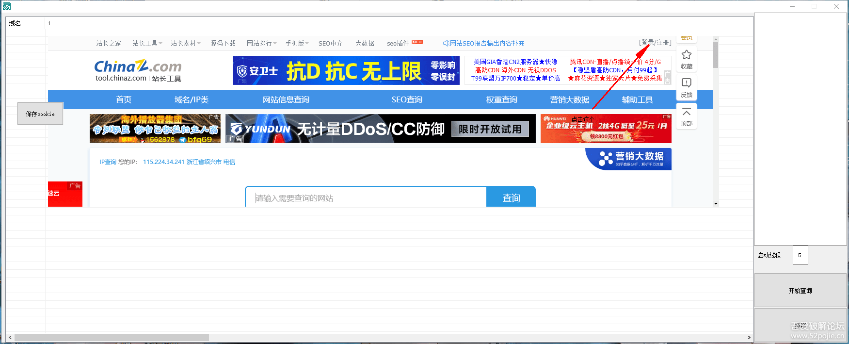Screen dimensions: 849x344
Task: Click the 域名 column header
Action: click(x=25, y=23)
